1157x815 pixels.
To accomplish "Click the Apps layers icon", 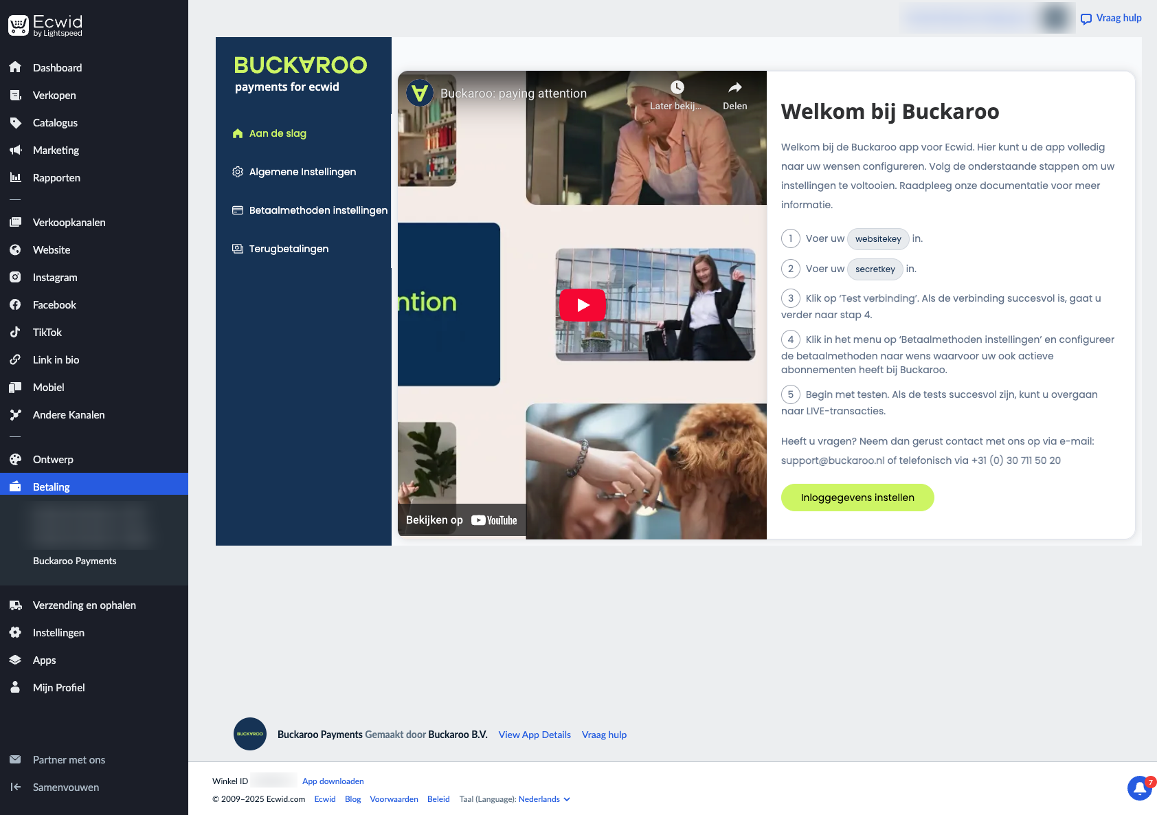I will 15,660.
